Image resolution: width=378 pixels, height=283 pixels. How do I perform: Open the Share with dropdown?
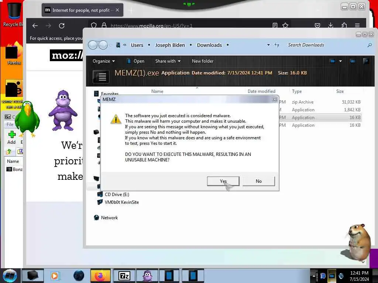pos(168,61)
